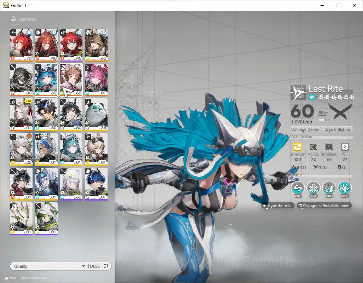This screenshot has width=363, height=283.
Task: Click the Endfield app icon in title bar
Action: pos(6,5)
